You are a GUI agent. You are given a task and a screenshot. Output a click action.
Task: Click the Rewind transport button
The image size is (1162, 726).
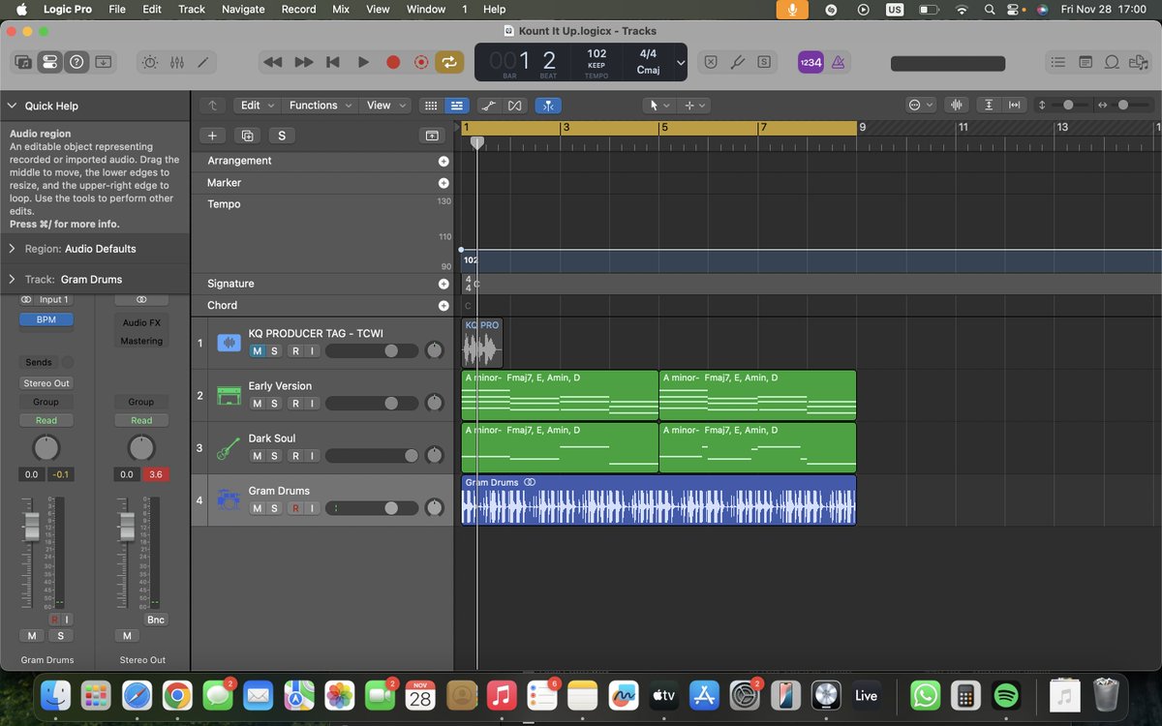point(273,62)
